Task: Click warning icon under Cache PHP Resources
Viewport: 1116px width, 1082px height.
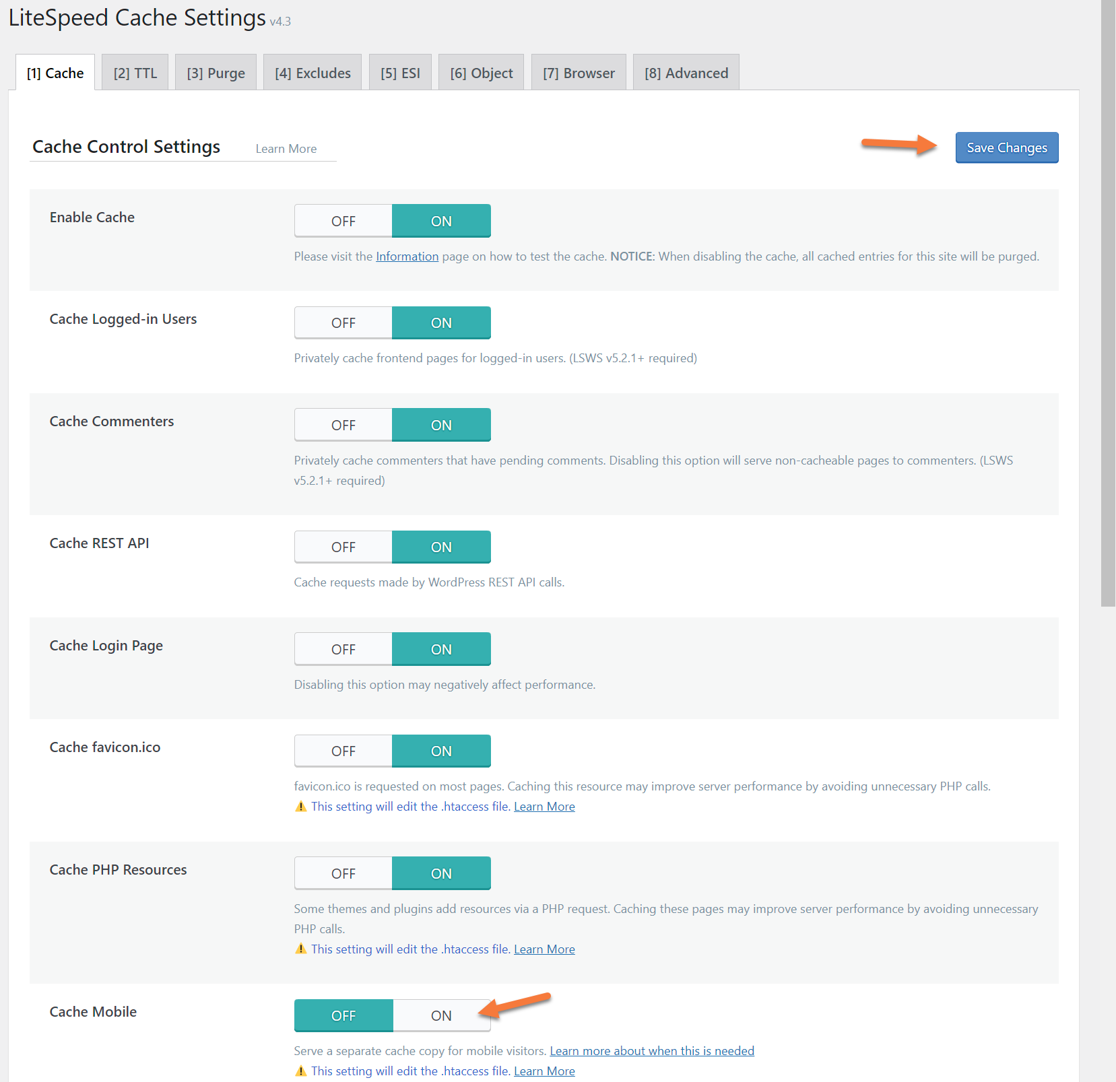Action: (301, 949)
